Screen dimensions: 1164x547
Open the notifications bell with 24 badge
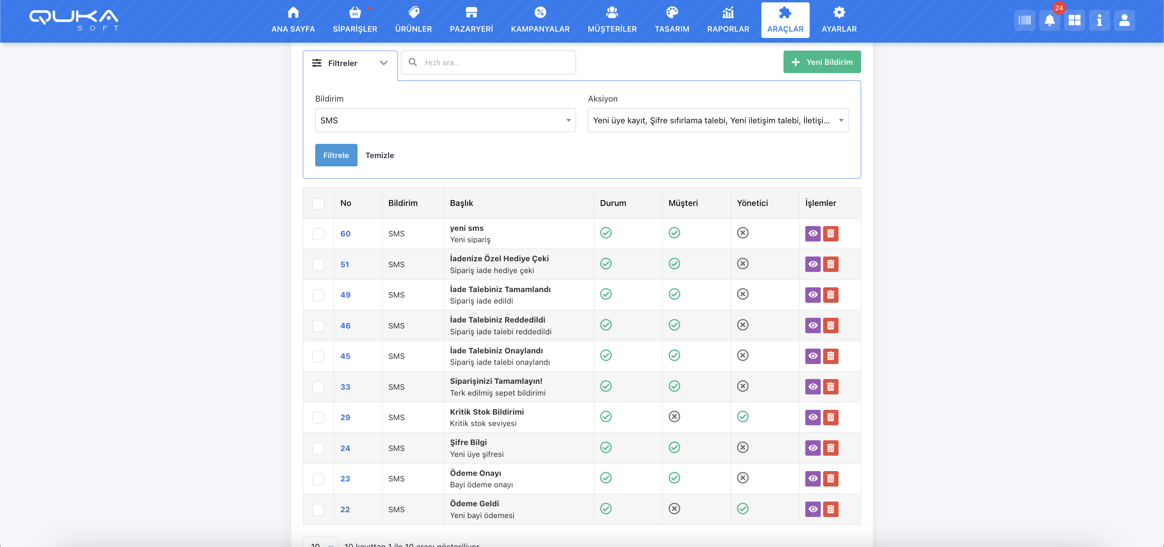1049,20
